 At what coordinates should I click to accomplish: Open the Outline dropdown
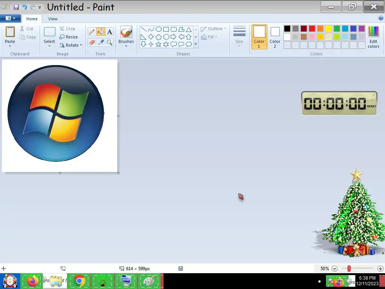point(214,29)
